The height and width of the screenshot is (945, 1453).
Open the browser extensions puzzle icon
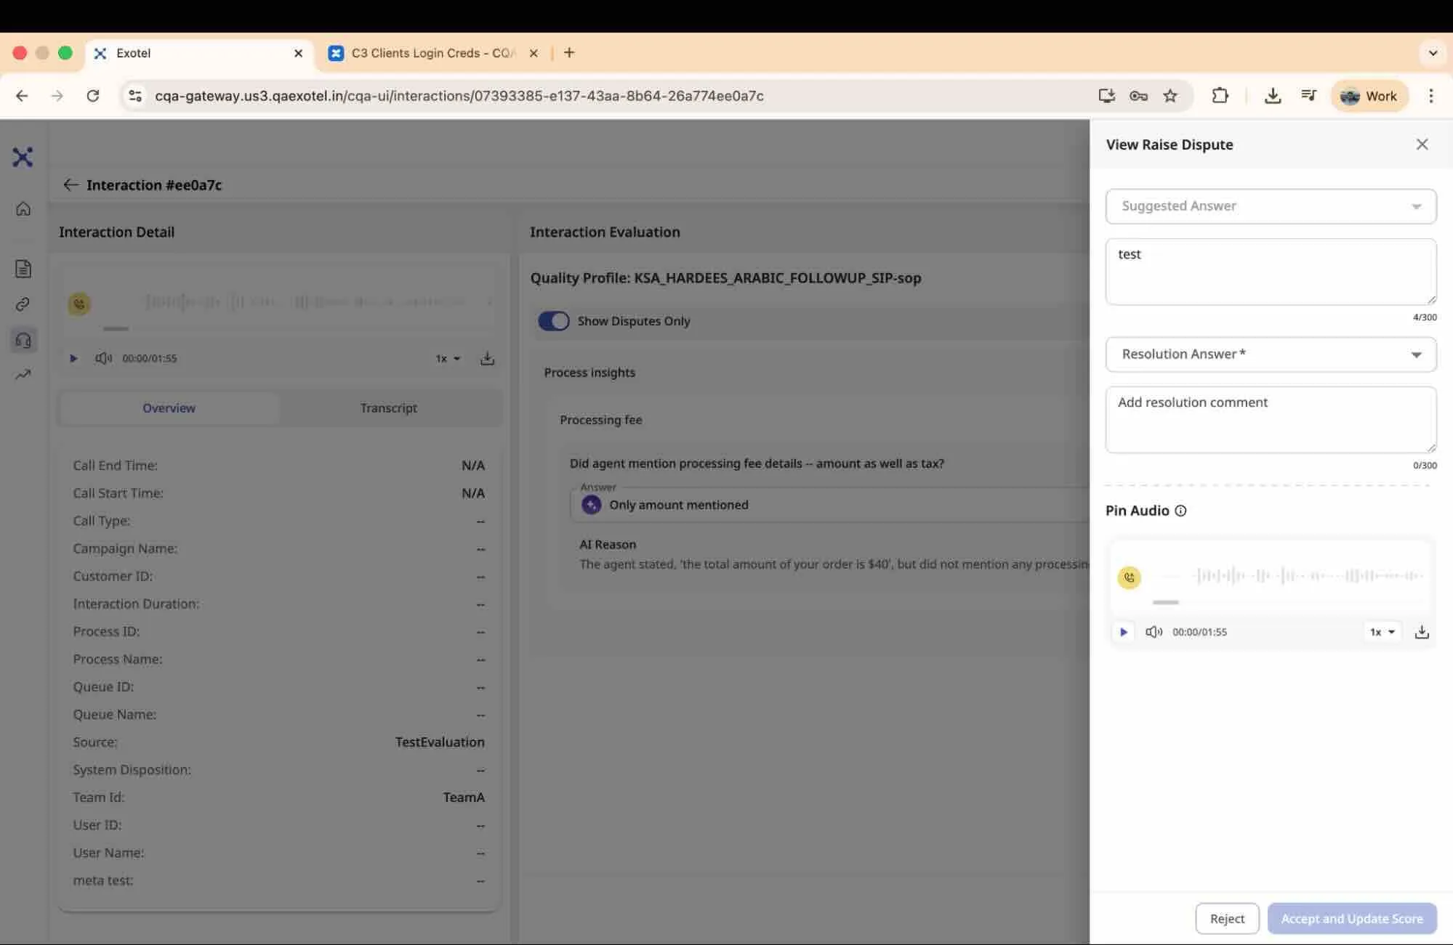(x=1220, y=96)
